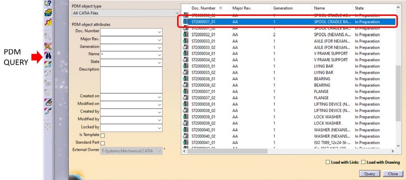406x180 pixels.
Task: Click the crossed-out key icon in toolbar
Action: pos(48,47)
